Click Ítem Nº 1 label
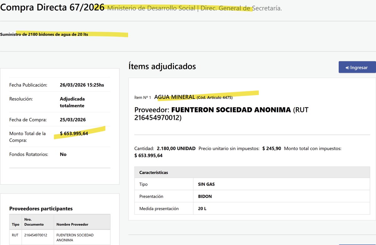 [x=143, y=98]
